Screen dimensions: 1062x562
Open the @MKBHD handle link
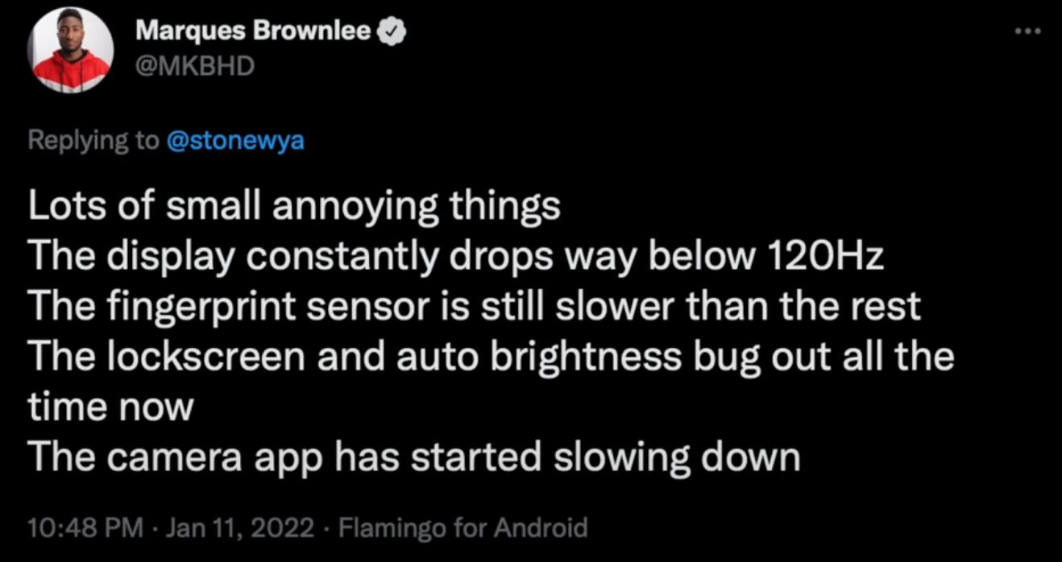click(195, 66)
